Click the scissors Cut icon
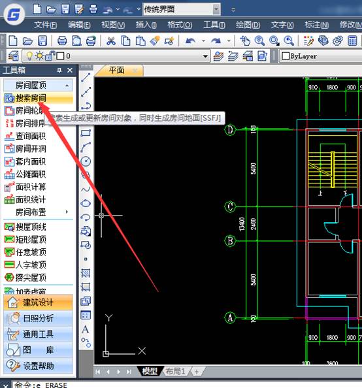The height and width of the screenshot is (388, 362). click(x=111, y=41)
